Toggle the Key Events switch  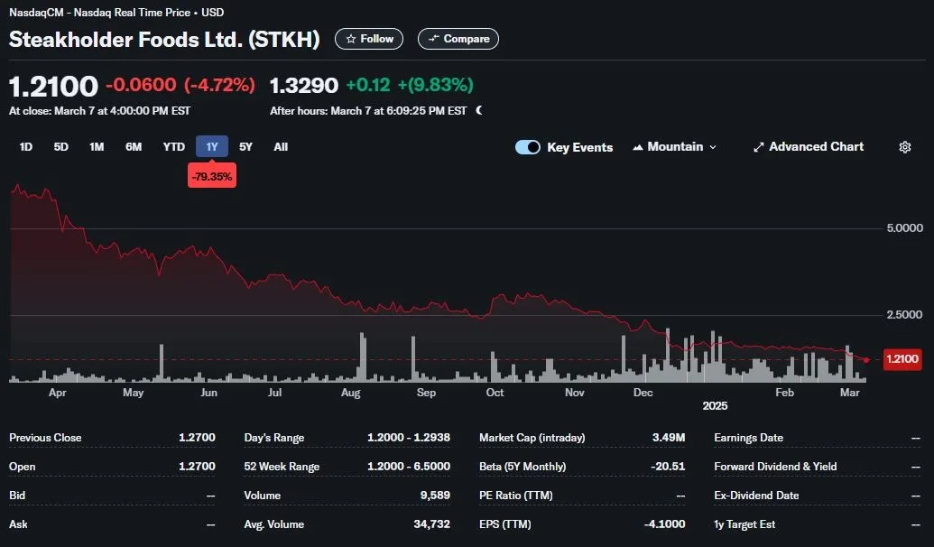click(x=528, y=147)
